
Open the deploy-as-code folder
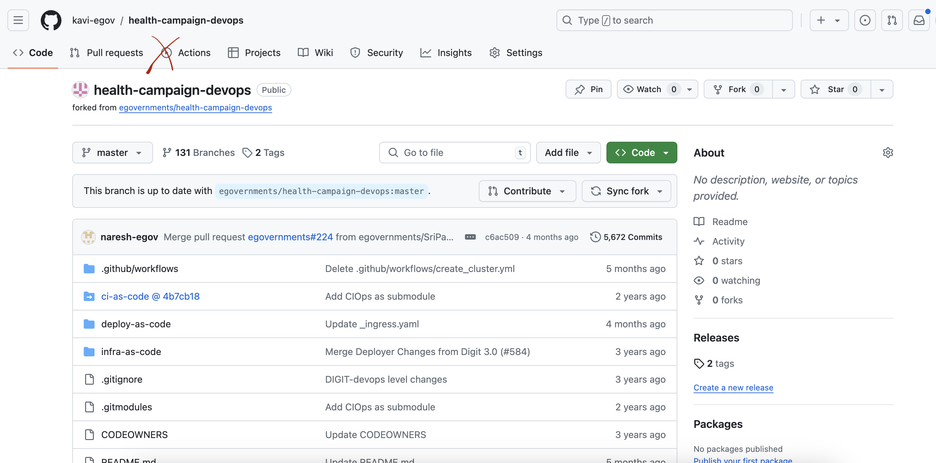(136, 324)
